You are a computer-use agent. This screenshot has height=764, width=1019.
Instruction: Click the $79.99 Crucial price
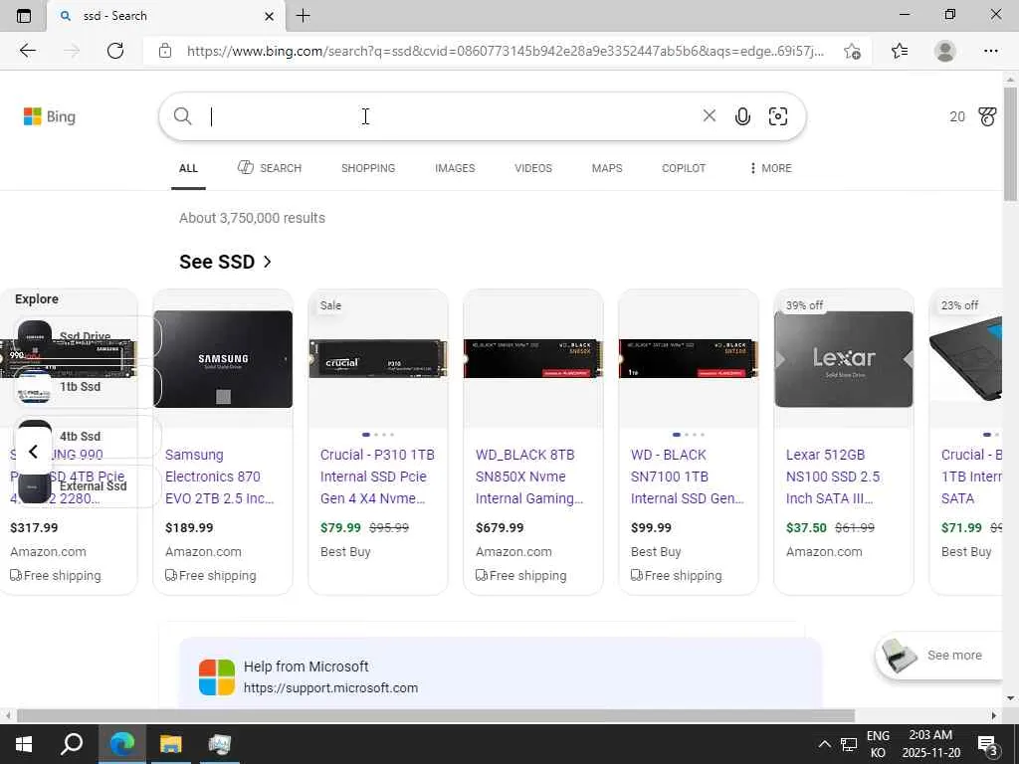click(340, 527)
